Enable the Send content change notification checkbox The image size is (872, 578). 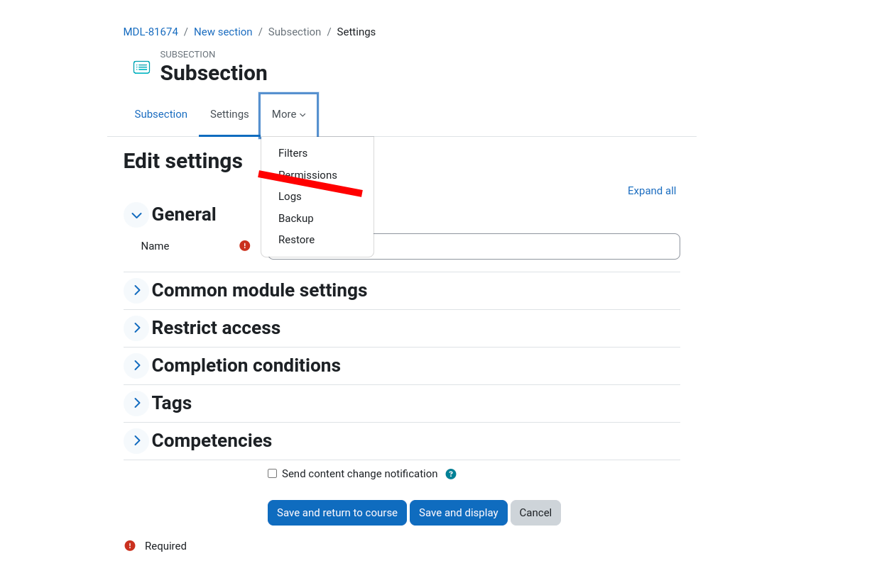coord(272,473)
